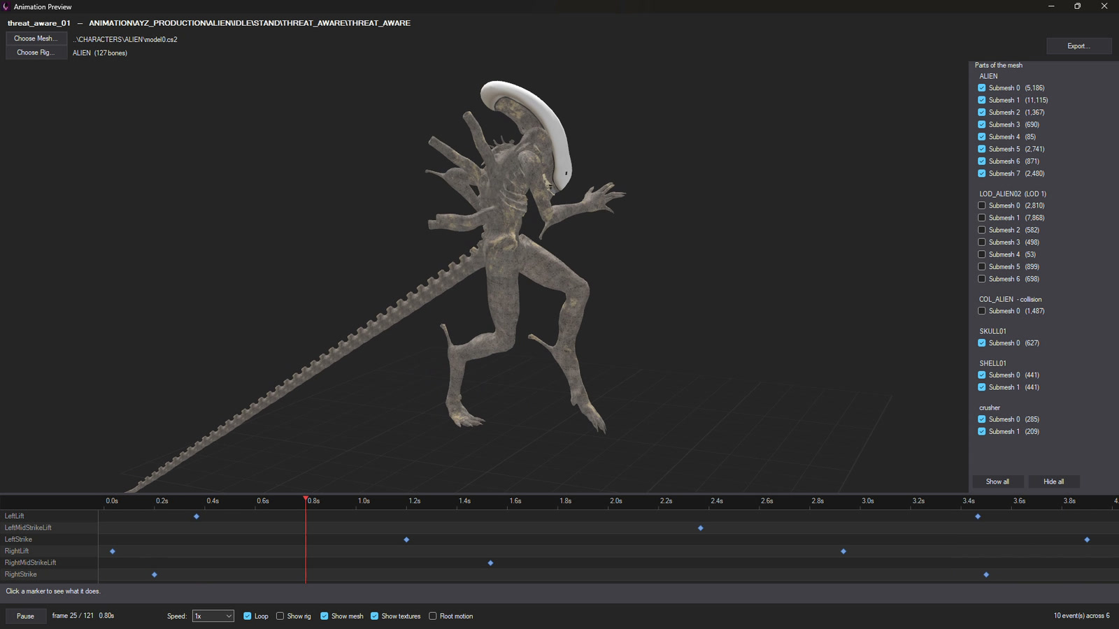Screen dimensions: 1119x629
Task: Open the Export dialog
Action: (1078, 46)
